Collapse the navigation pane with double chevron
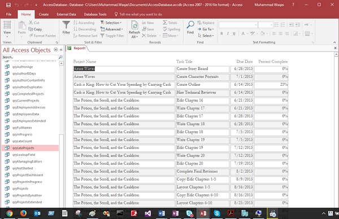This screenshot has height=219, width=339. point(61,50)
